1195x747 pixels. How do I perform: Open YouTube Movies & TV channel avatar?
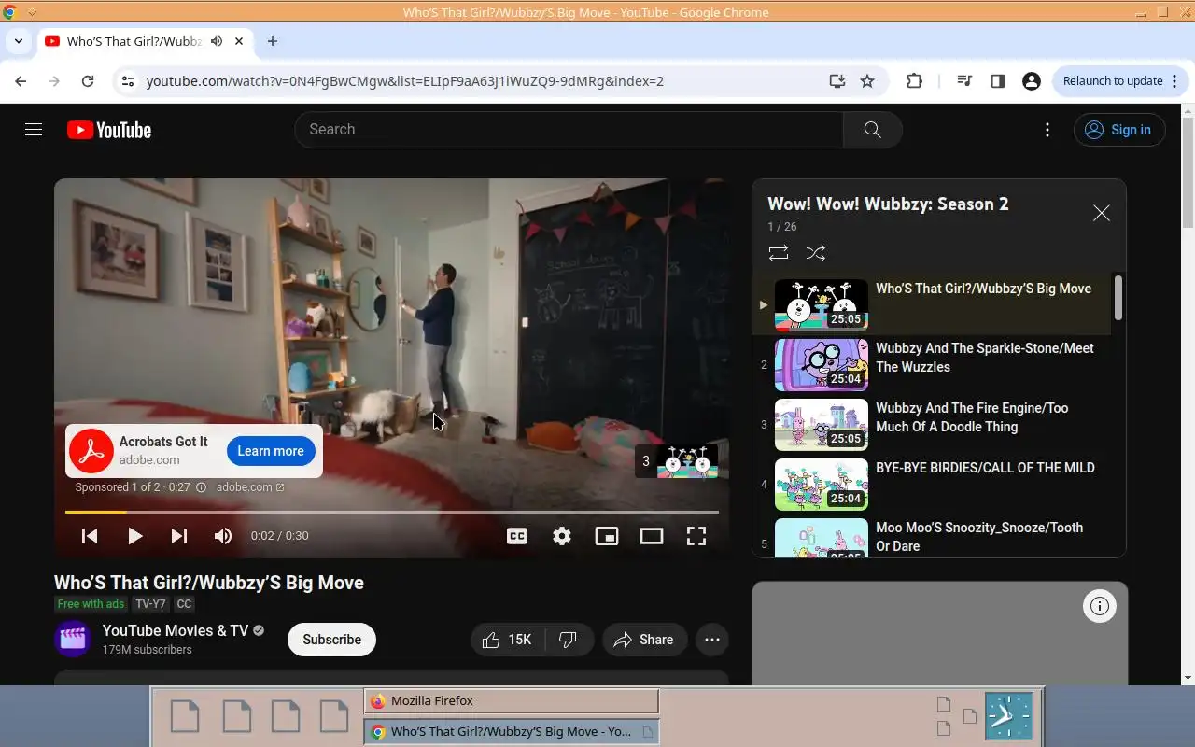(73, 640)
